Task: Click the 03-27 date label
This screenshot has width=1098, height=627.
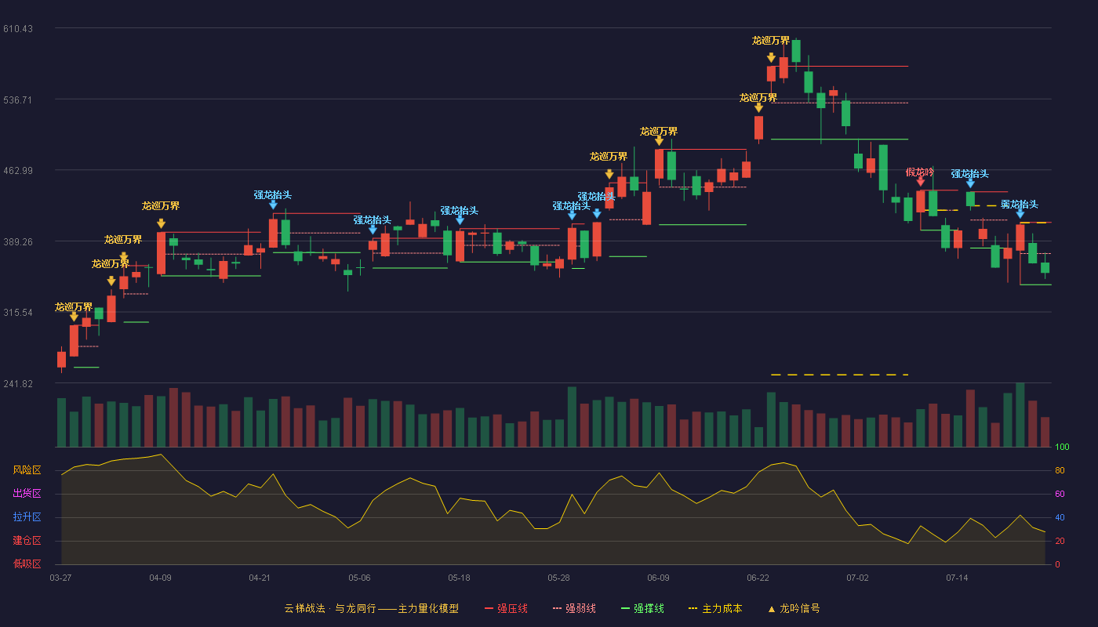Action: (x=60, y=578)
